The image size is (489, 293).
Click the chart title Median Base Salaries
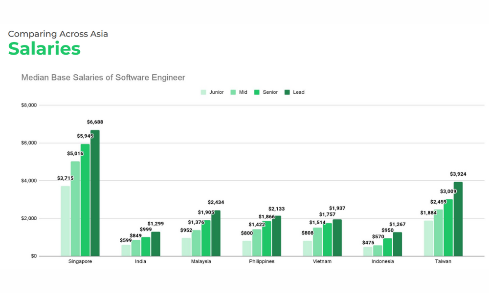103,77
